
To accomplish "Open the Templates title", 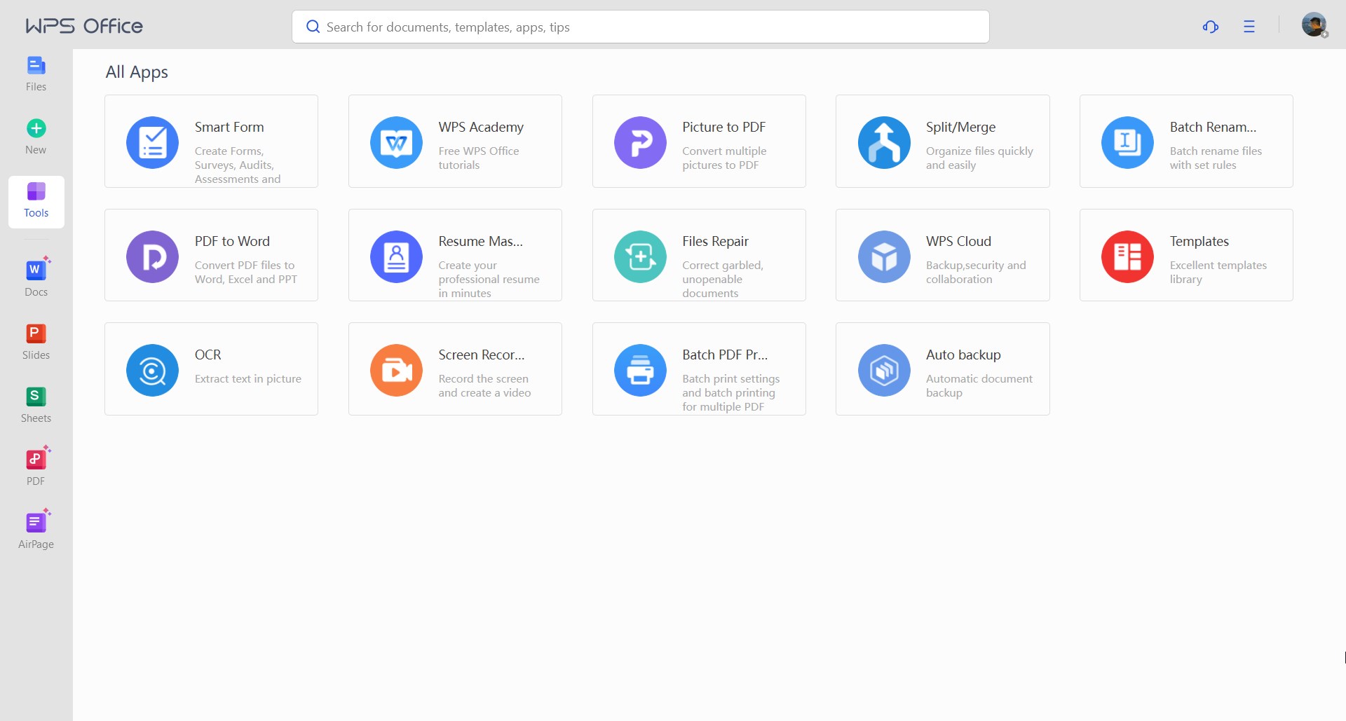I will pyautogui.click(x=1199, y=241).
